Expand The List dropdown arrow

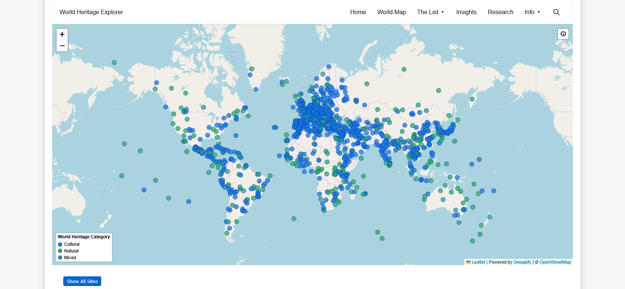click(x=443, y=12)
